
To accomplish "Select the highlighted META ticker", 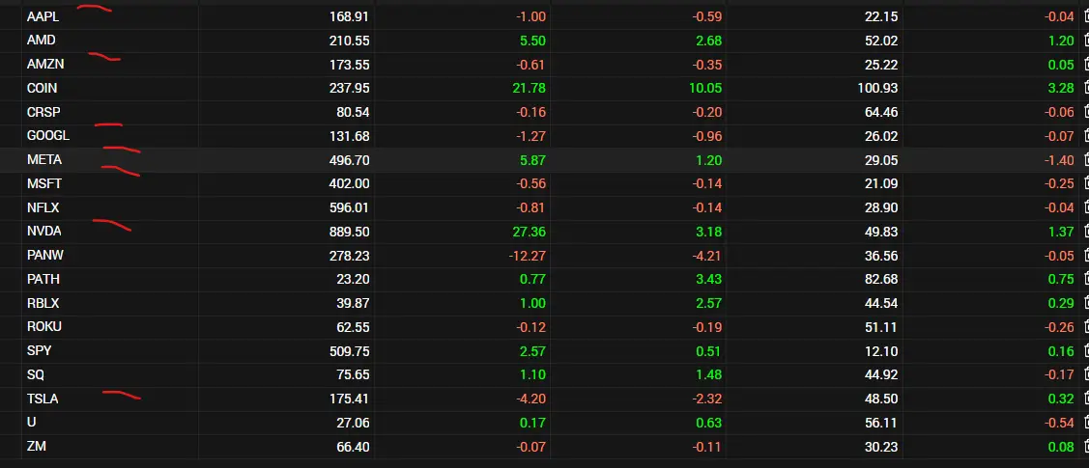I will tap(44, 159).
